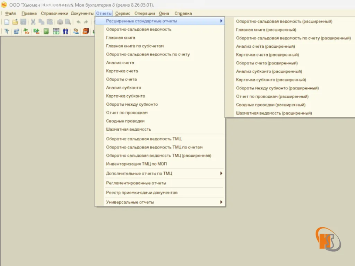The height and width of the screenshot is (266, 355).
Task: Open the Правка menu
Action: (x=29, y=14)
